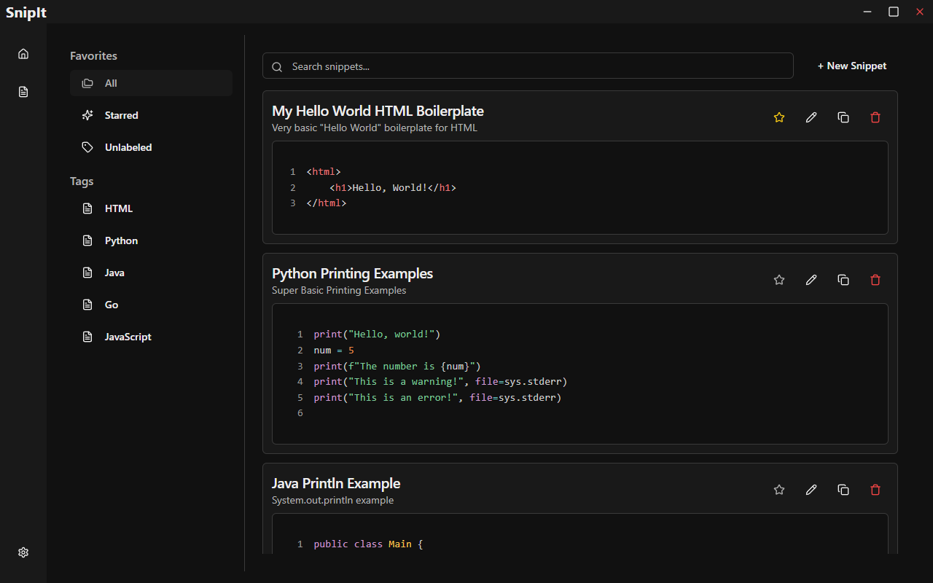Screen dimensions: 933x583
Task: Filter snippets by JavaScript tag
Action: 151,337
